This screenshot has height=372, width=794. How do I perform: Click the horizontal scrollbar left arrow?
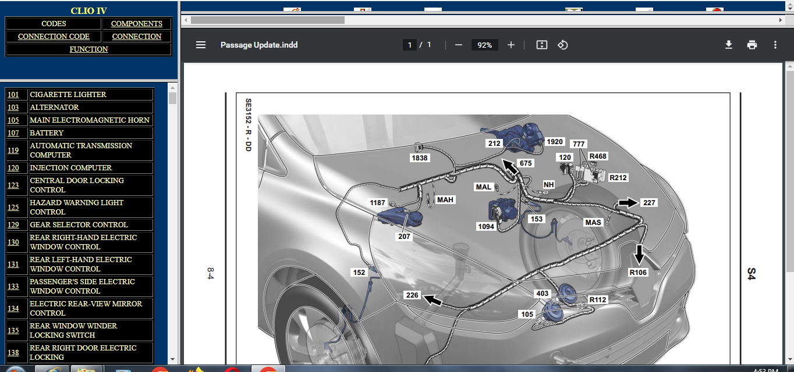pyautogui.click(x=186, y=20)
